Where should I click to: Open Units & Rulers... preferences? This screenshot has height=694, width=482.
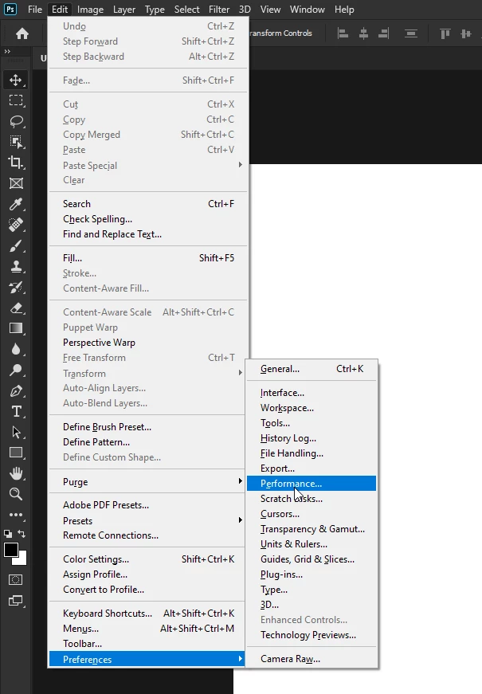click(x=312, y=544)
